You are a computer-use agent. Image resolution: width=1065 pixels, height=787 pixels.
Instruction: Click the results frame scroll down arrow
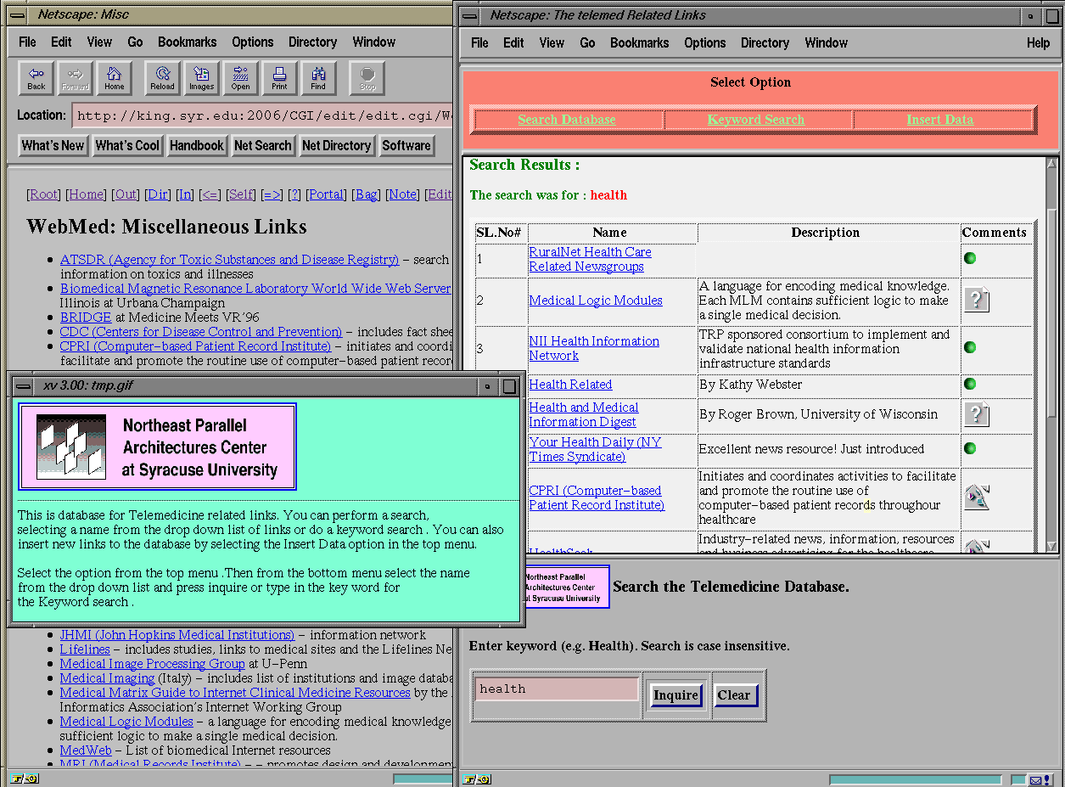pyautogui.click(x=1052, y=547)
